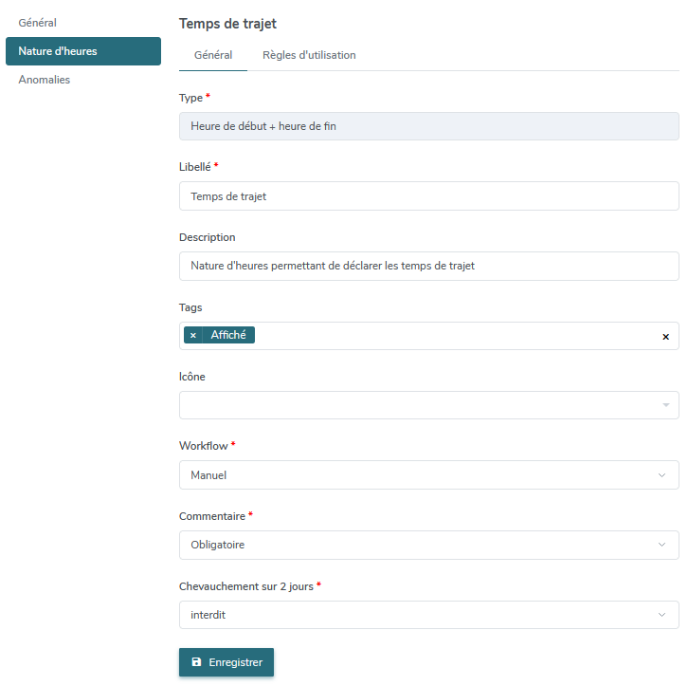Screen dimensions: 688x686
Task: Open the Chevauchement sur 2 jours dropdown
Action: [x=429, y=615]
